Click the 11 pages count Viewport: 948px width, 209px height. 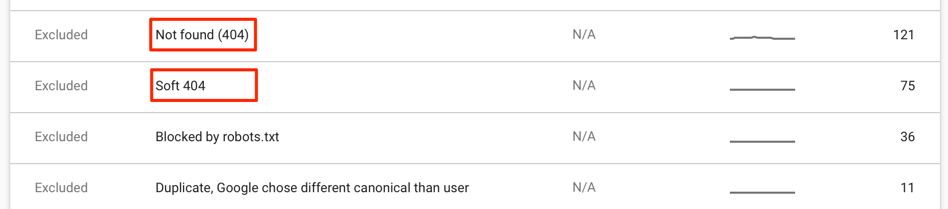(x=907, y=188)
